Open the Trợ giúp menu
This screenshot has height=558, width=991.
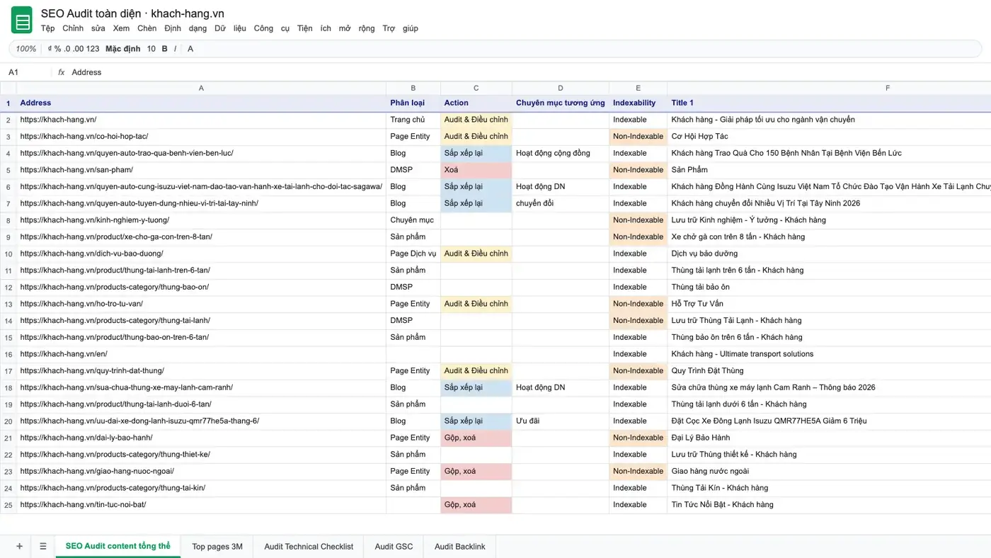click(x=400, y=28)
